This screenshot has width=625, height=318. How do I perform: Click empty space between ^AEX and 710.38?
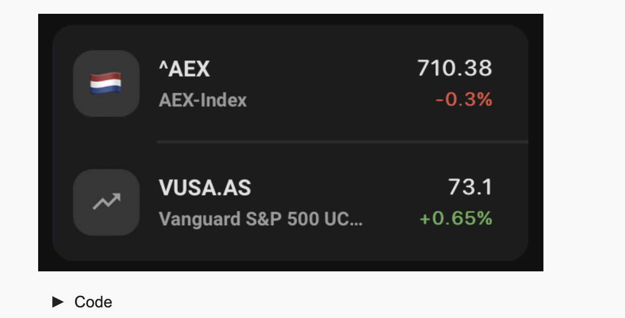click(313, 68)
